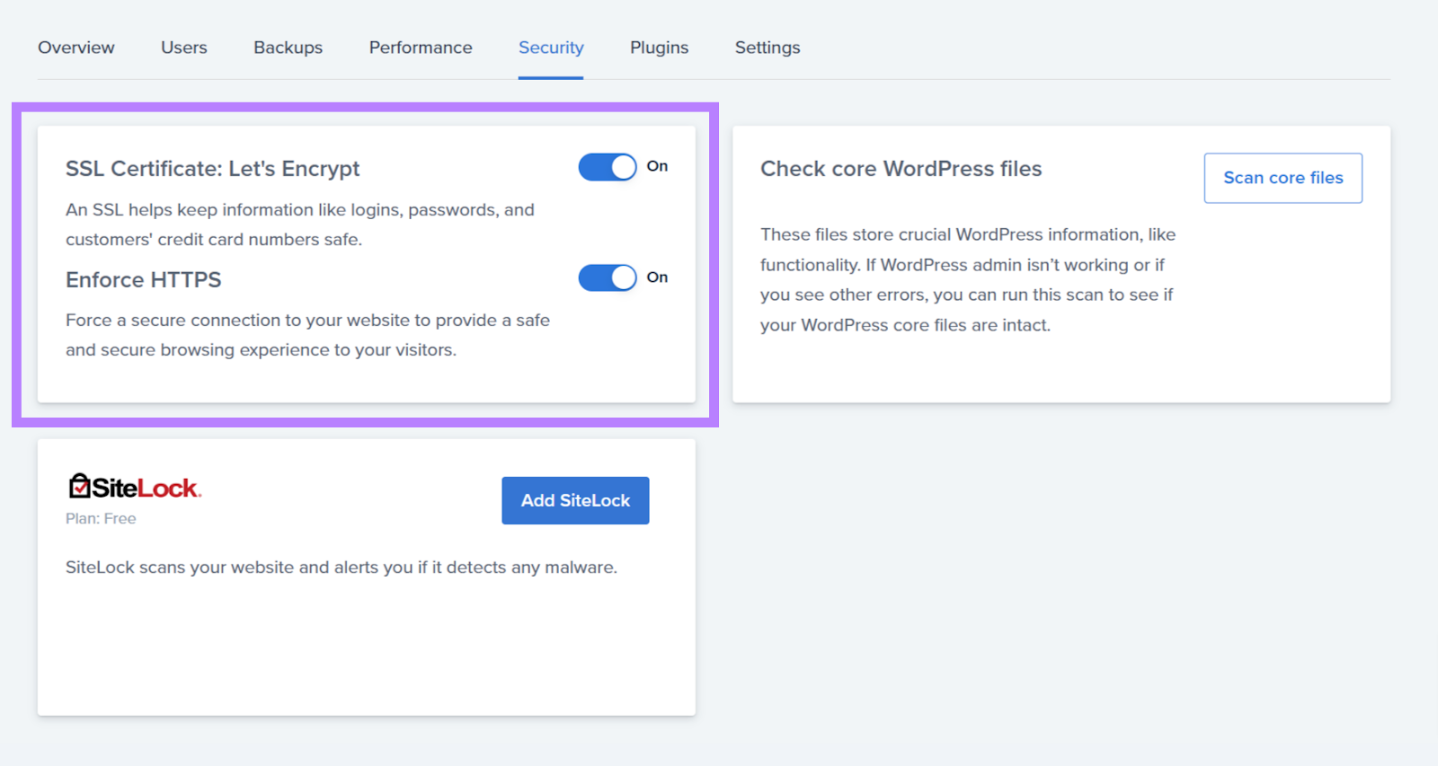Click the Plan: Free label
The height and width of the screenshot is (766, 1438).
101,518
